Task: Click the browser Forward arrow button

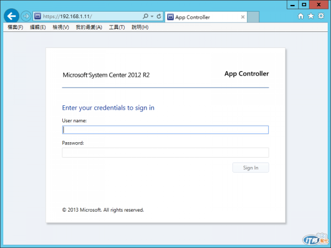Action: point(26,16)
